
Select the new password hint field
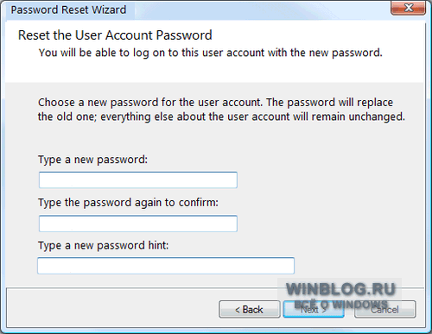coord(166,266)
